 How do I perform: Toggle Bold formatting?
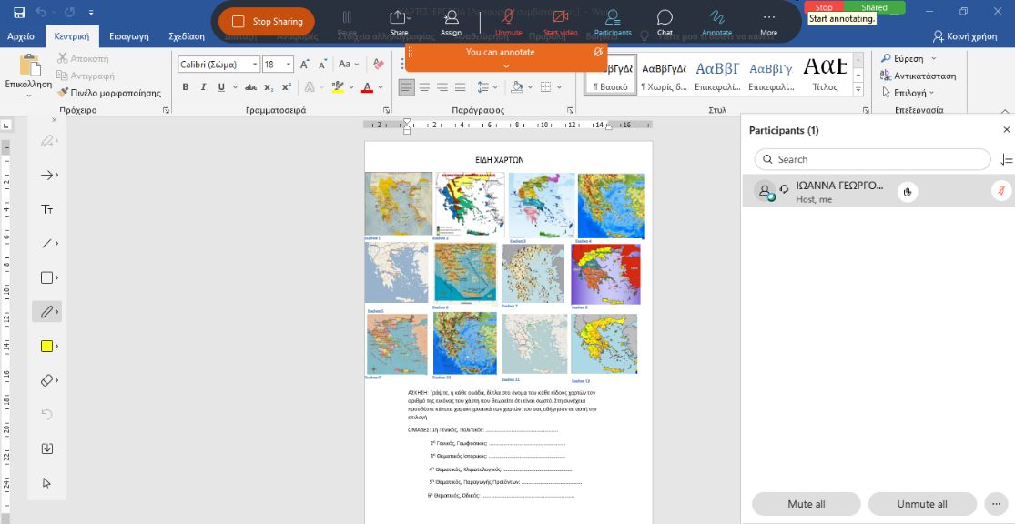pos(186,86)
